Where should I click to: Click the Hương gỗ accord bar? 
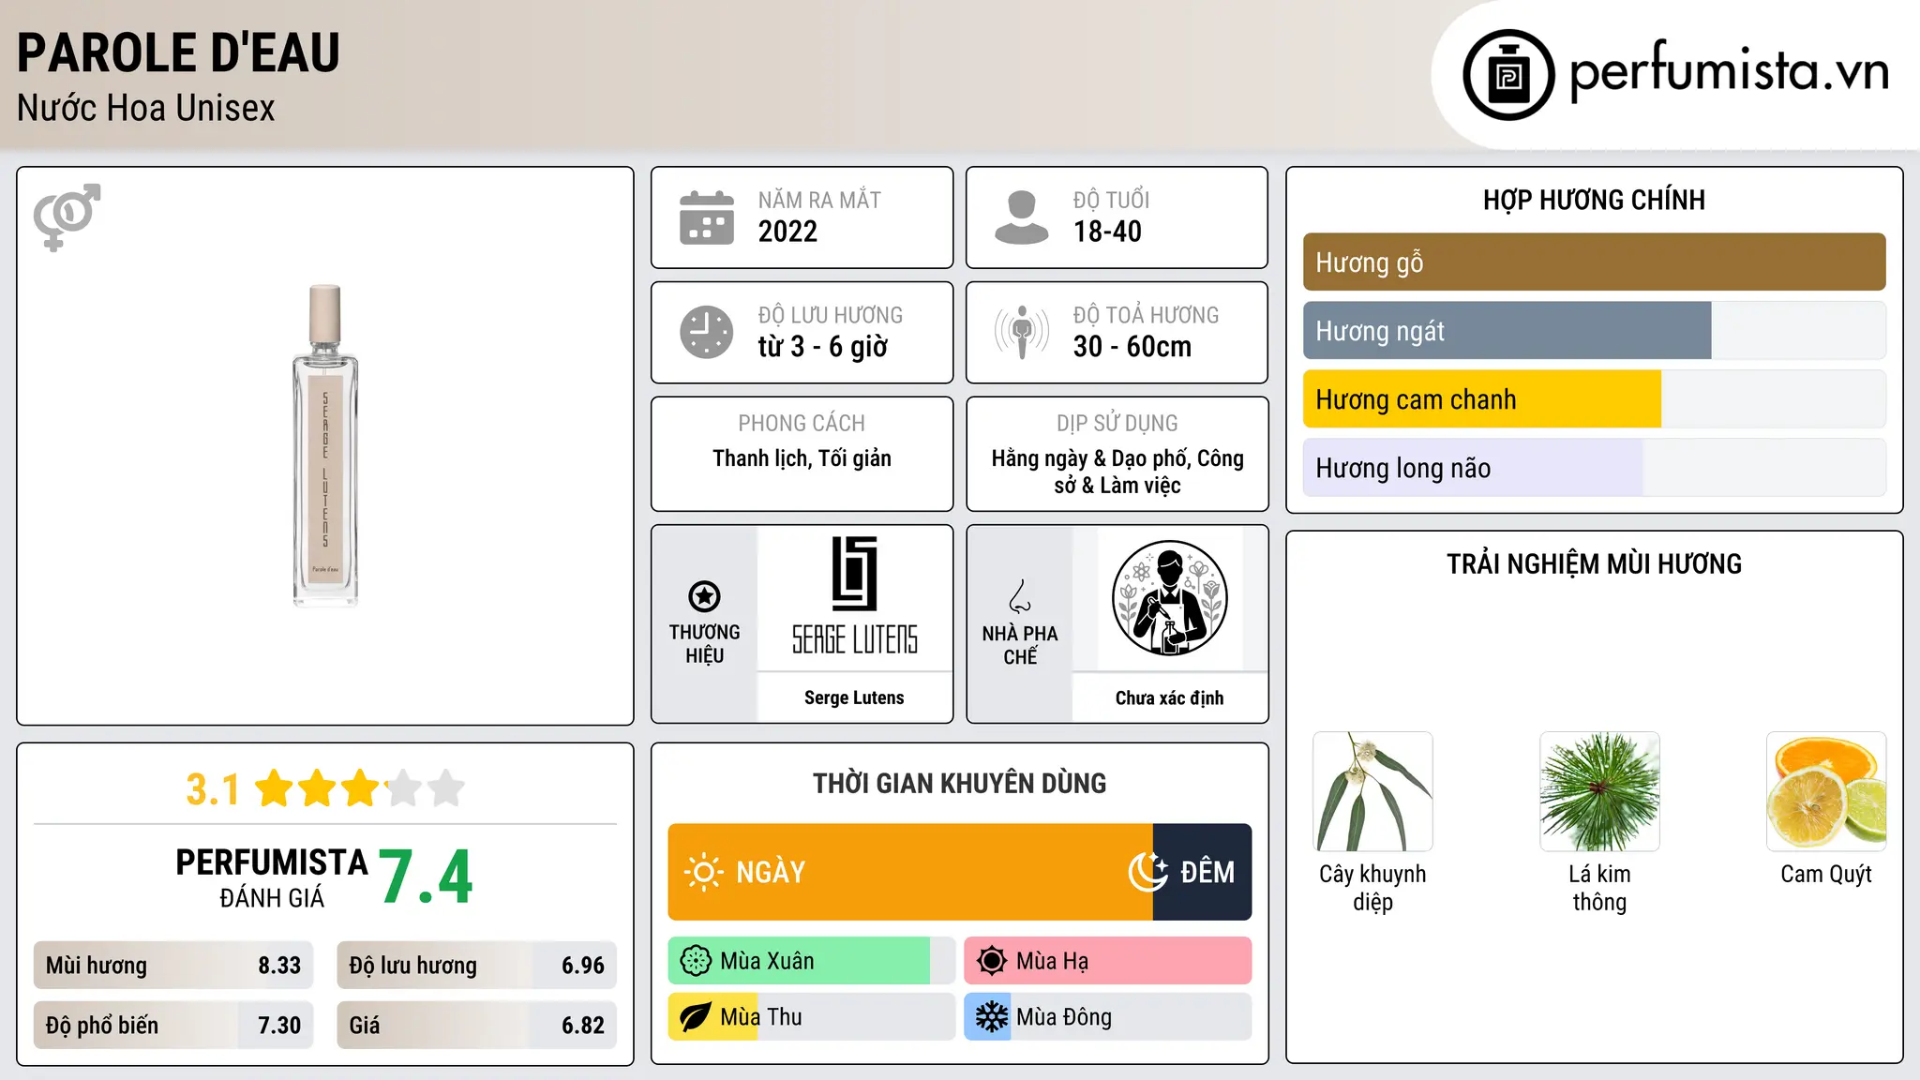1594,262
